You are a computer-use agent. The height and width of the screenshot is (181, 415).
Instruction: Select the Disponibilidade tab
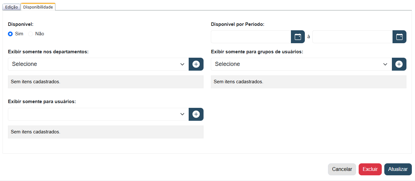pos(38,7)
